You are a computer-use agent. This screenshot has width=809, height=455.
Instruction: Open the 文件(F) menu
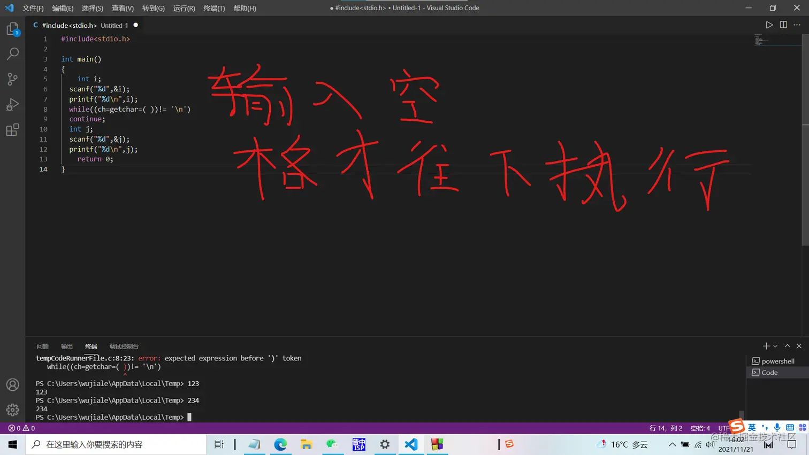point(33,8)
